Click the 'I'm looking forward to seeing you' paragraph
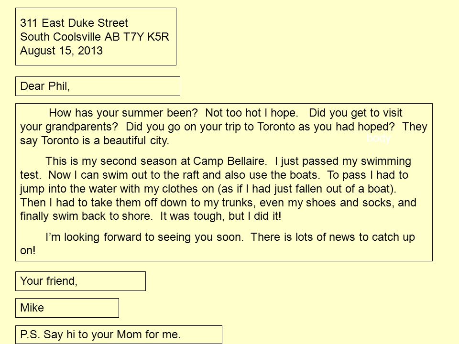This screenshot has width=459, height=344. coord(218,244)
